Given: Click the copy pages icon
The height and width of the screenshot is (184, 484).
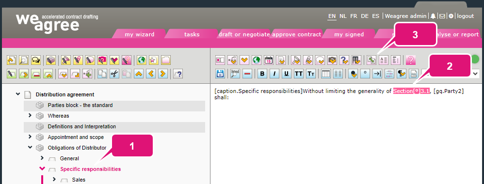Looking at the screenshot, I should (102, 74).
